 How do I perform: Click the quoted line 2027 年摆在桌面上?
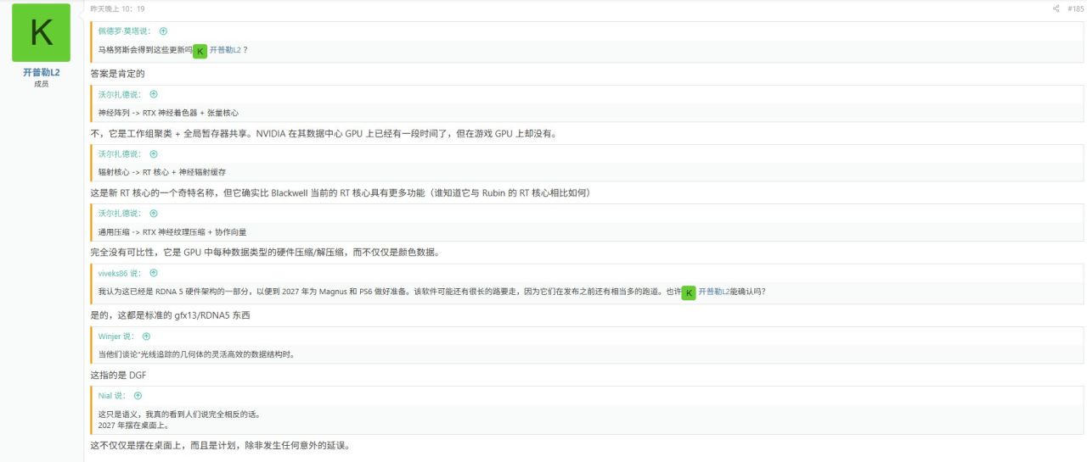(x=134, y=425)
